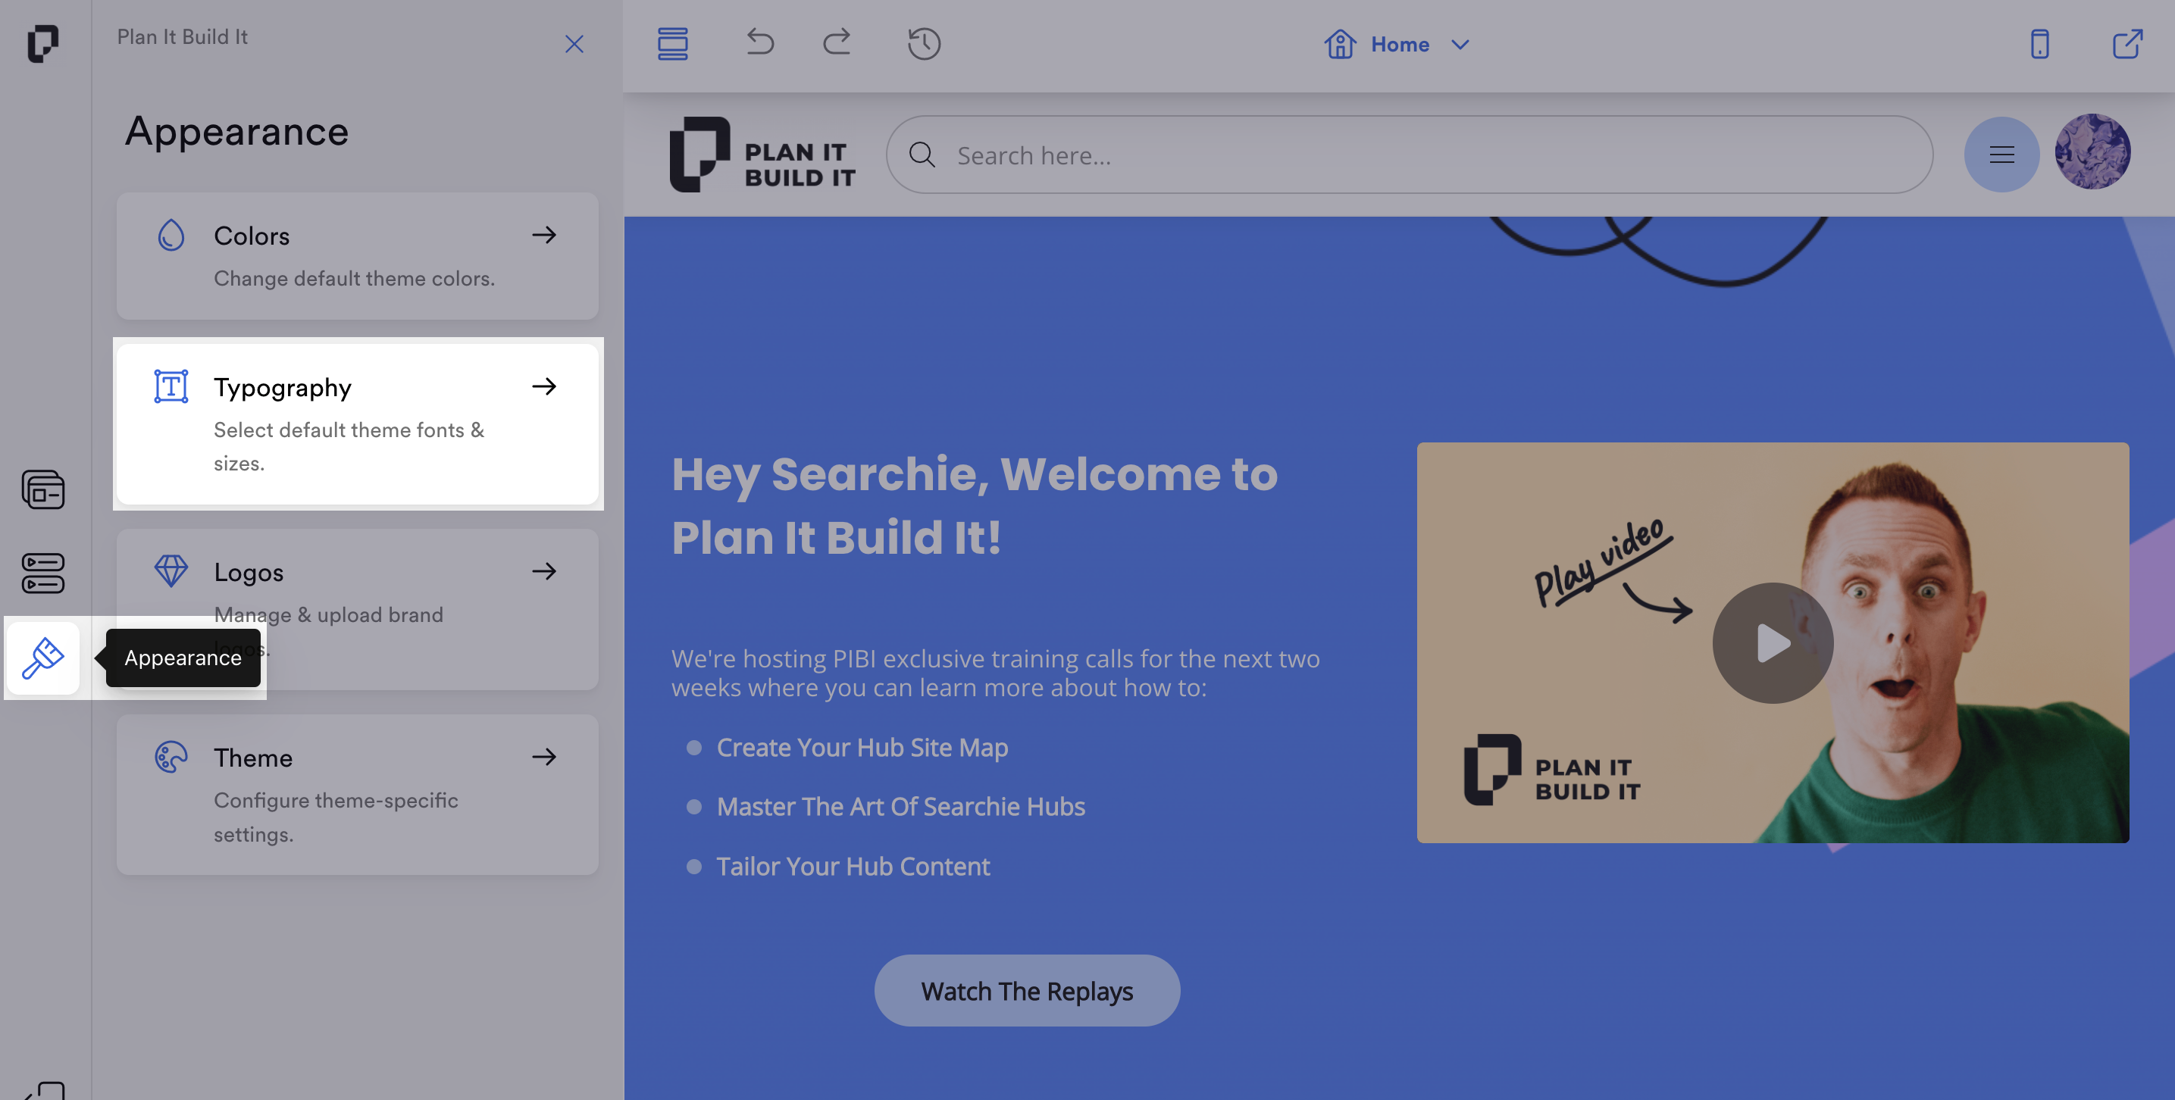This screenshot has width=2175, height=1100.
Task: Open the Theme settings card
Action: 357,795
